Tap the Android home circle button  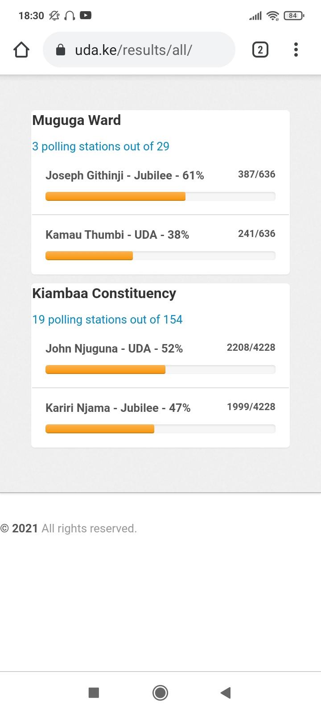click(x=160, y=693)
